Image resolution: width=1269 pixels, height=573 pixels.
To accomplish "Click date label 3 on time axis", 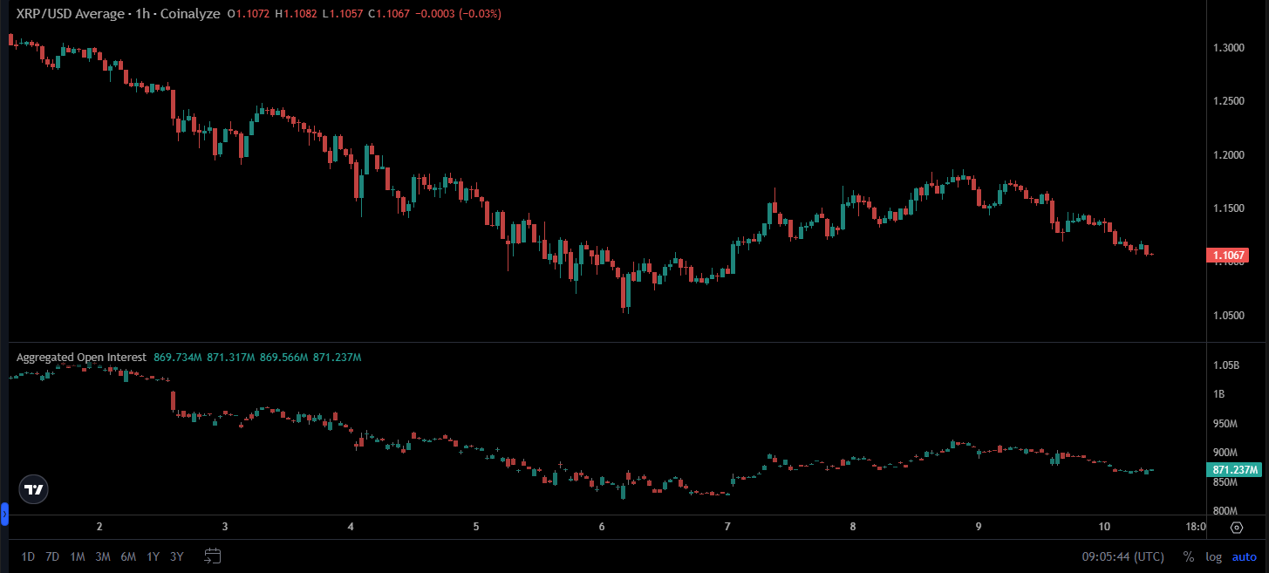I will [225, 527].
